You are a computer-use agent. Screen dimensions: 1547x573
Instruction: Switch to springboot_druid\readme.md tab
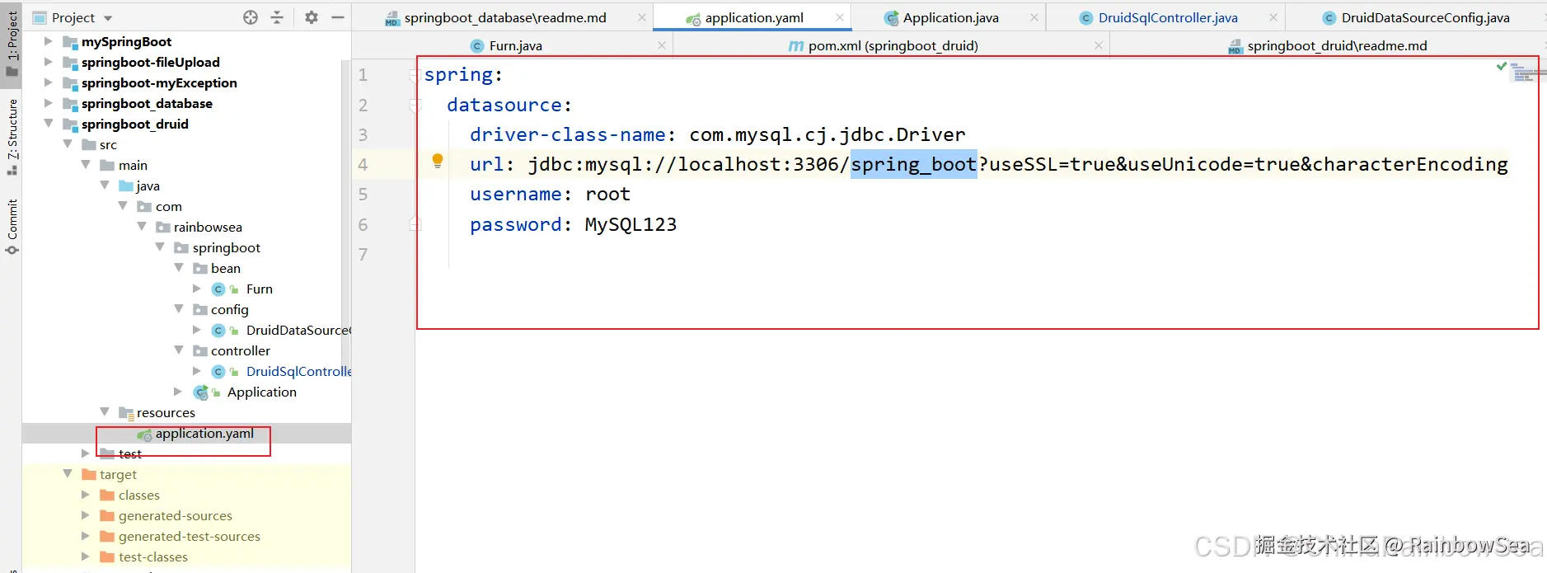pyautogui.click(x=1337, y=46)
